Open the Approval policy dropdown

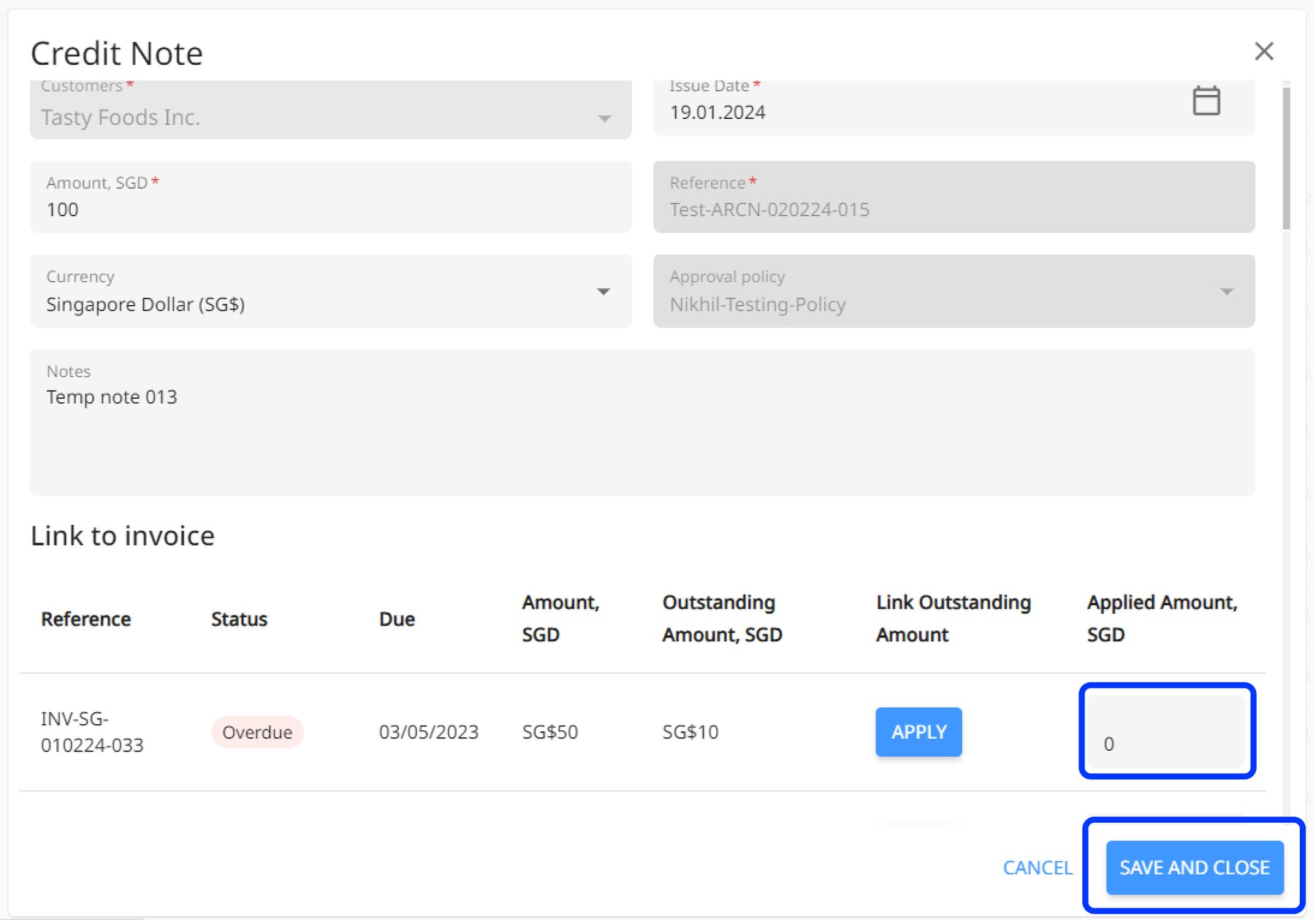1227,291
